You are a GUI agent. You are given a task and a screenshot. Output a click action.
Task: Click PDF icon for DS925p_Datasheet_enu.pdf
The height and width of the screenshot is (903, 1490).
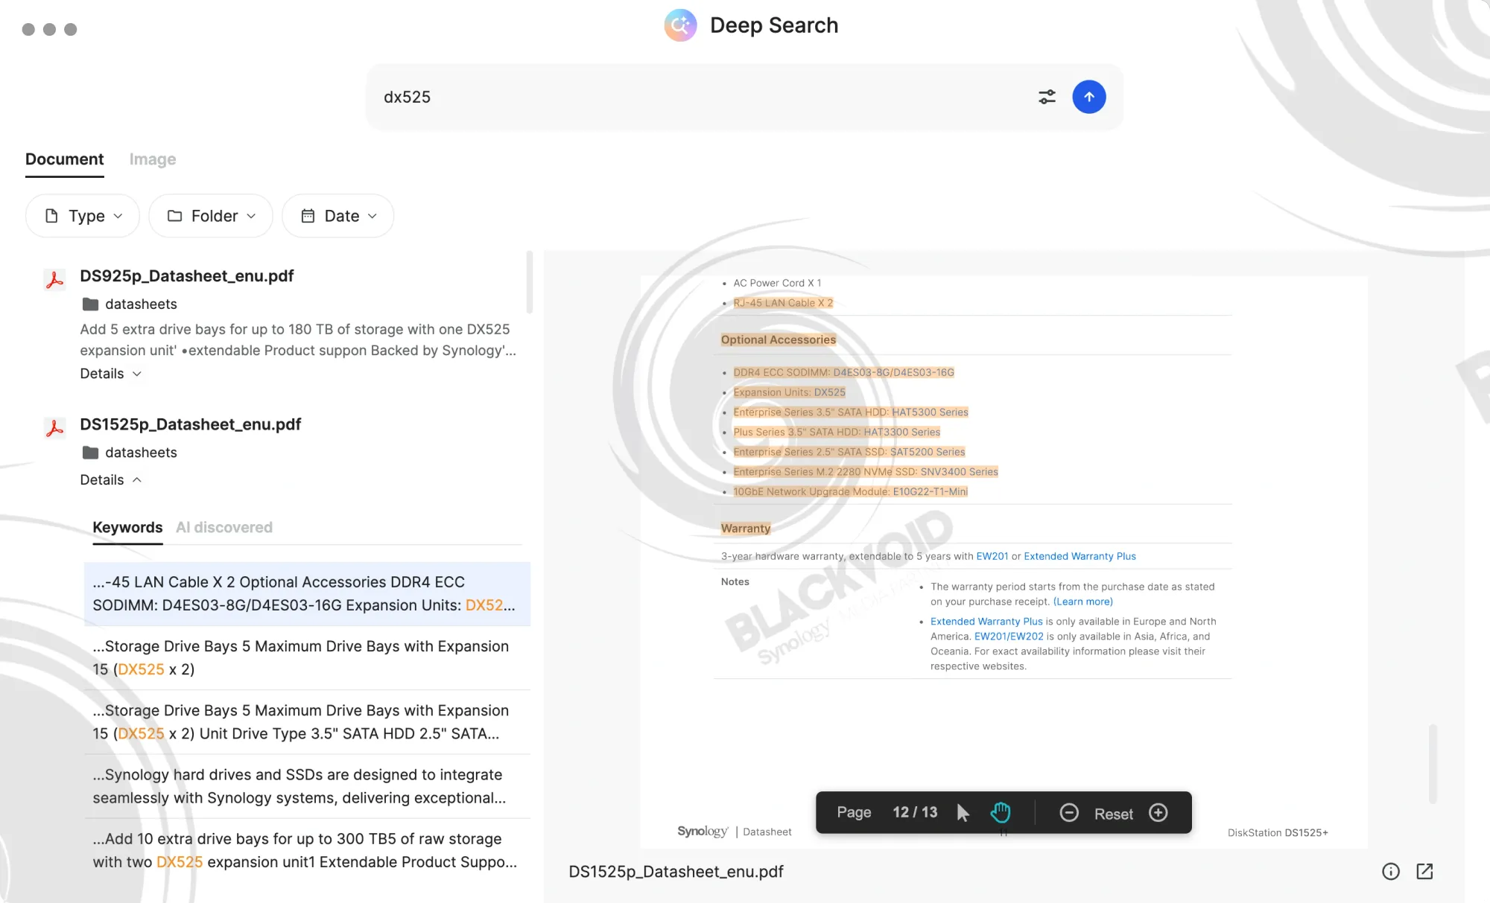54,280
